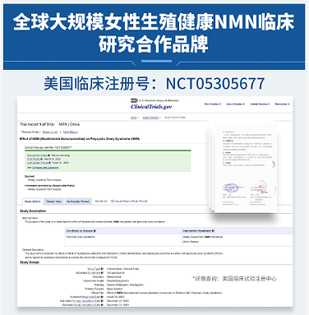
Task: Click the Study Description section heading
Action: tap(33, 211)
